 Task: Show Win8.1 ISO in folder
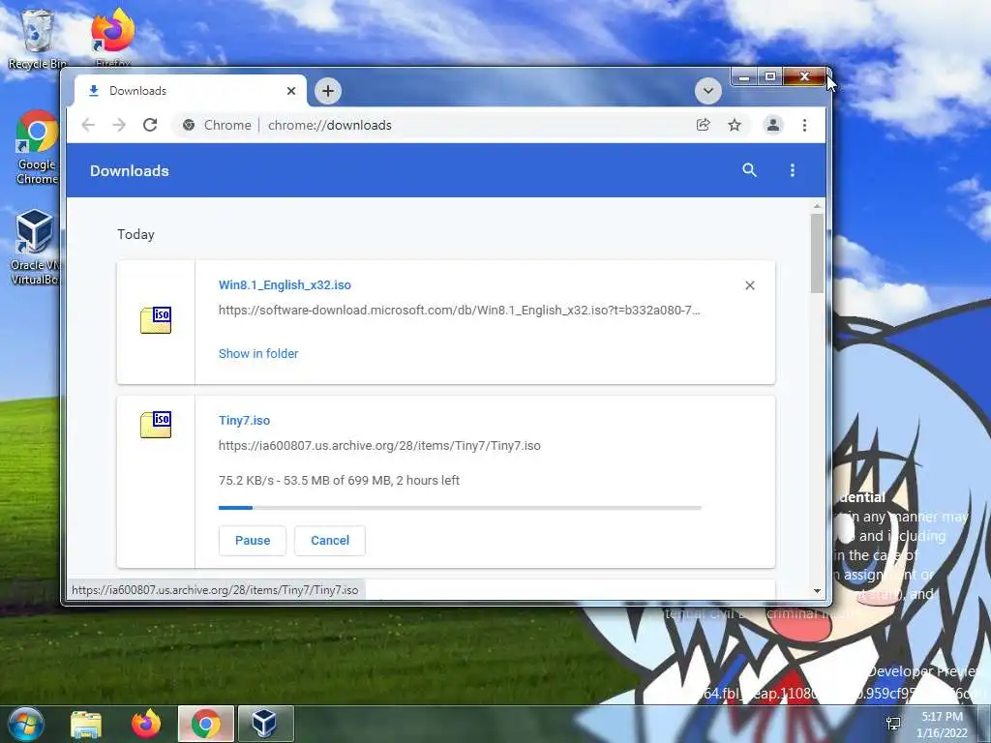(x=257, y=354)
